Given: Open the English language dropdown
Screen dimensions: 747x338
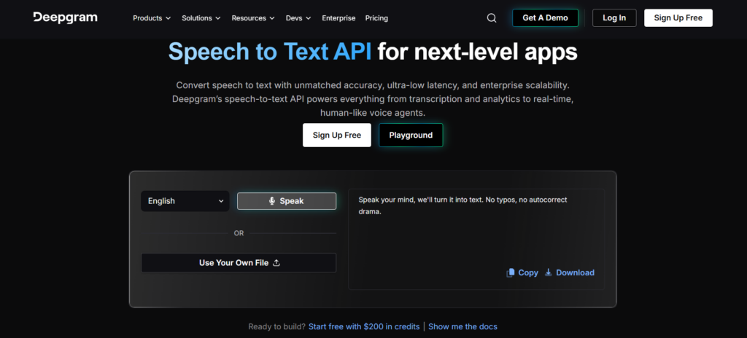Looking at the screenshot, I should click(x=185, y=201).
